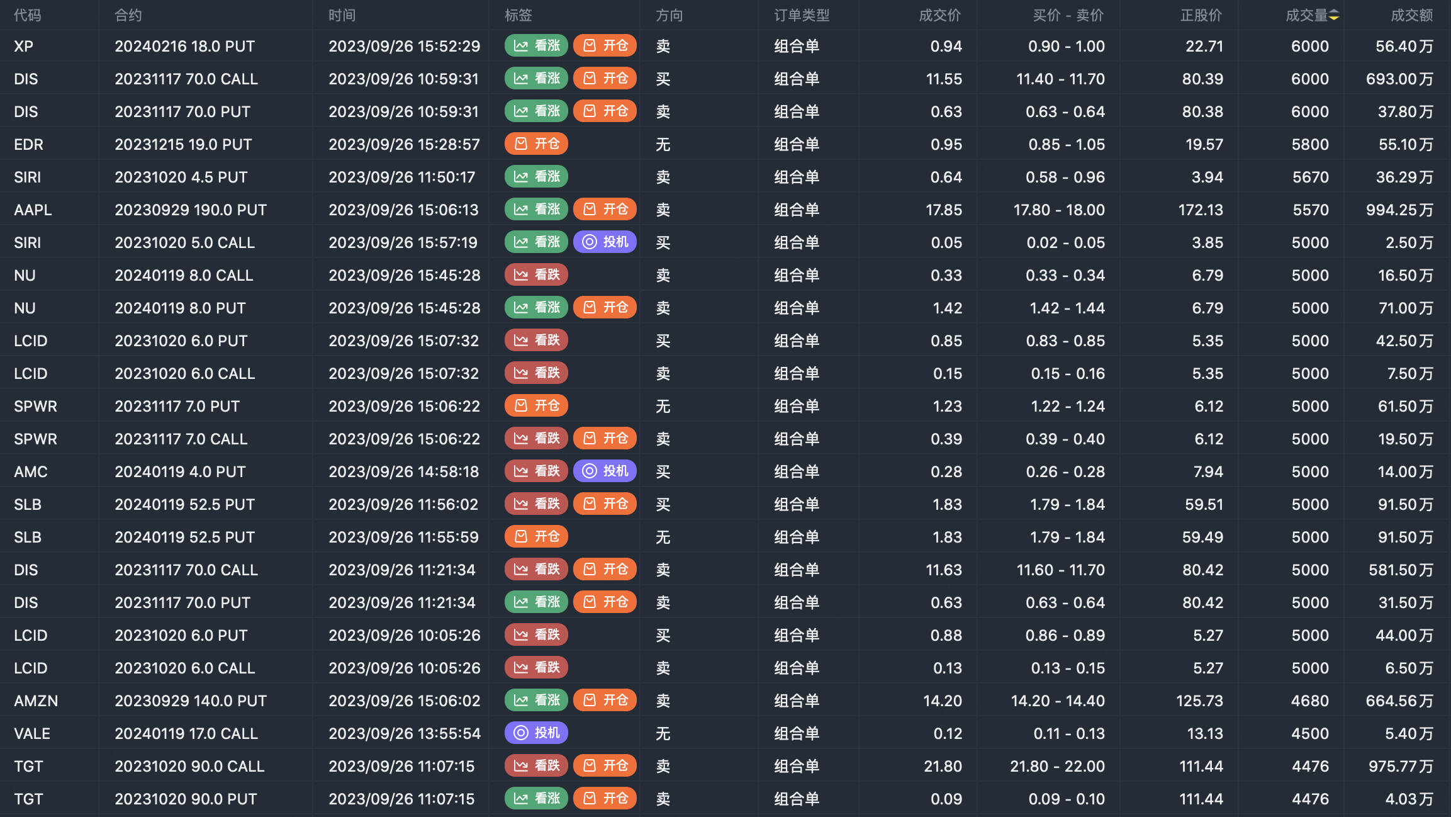Select the AMC ticker cell
Viewport: 1451px width, 817px height.
click(31, 471)
